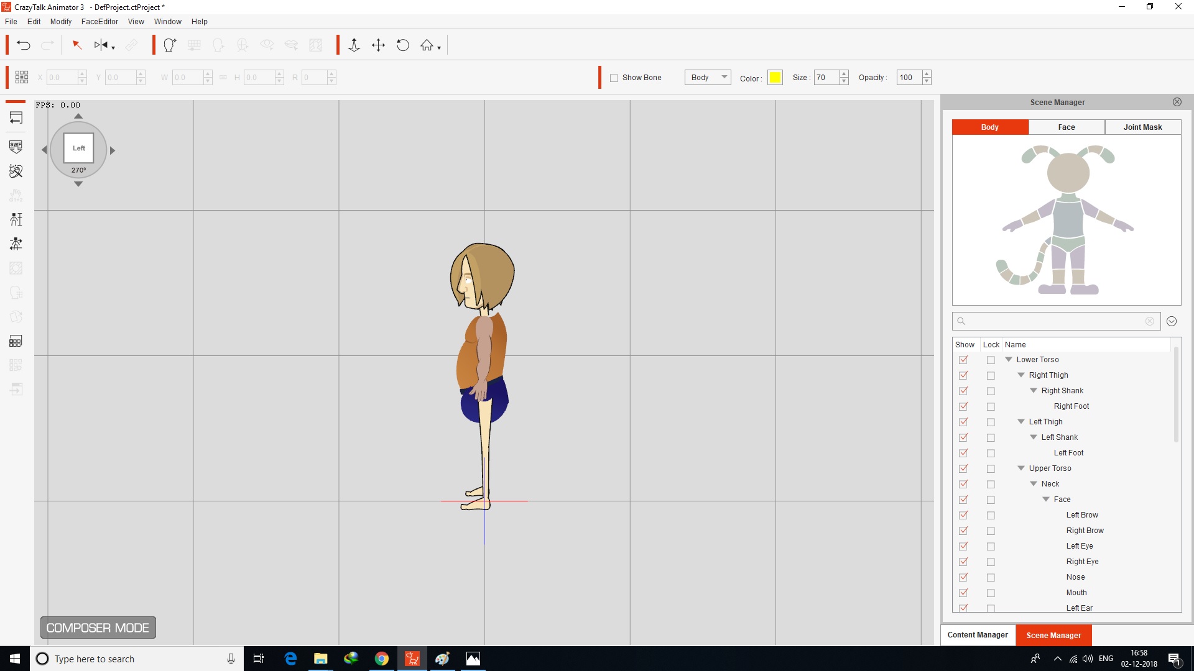This screenshot has height=671, width=1194.
Task: Open the CrazyTalk Animator taskbar icon
Action: (x=412, y=659)
